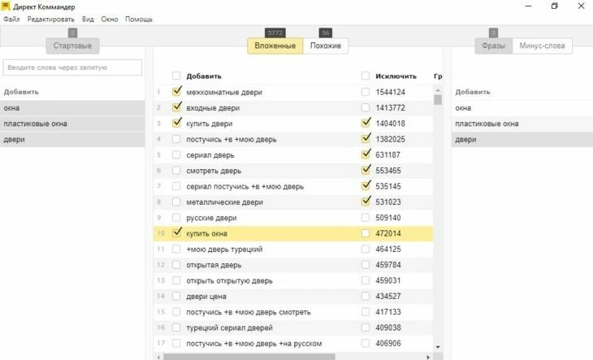Select the Фразы tab
The image size is (593, 360).
493,46
